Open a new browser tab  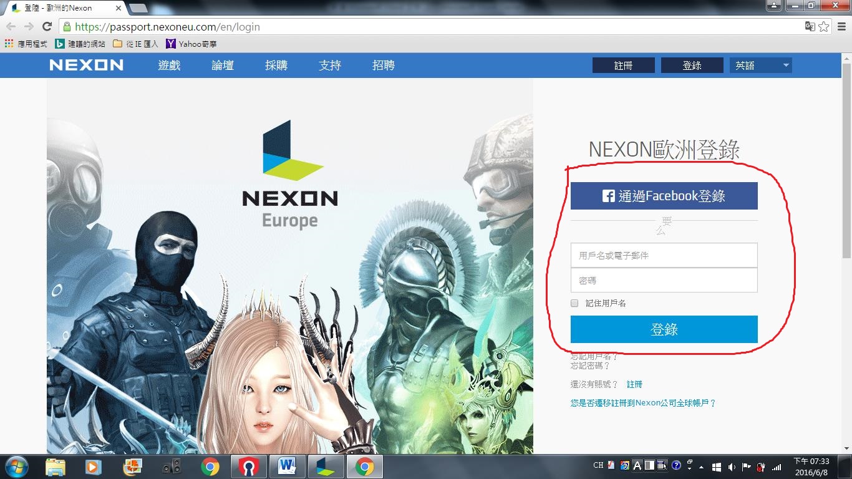click(138, 8)
